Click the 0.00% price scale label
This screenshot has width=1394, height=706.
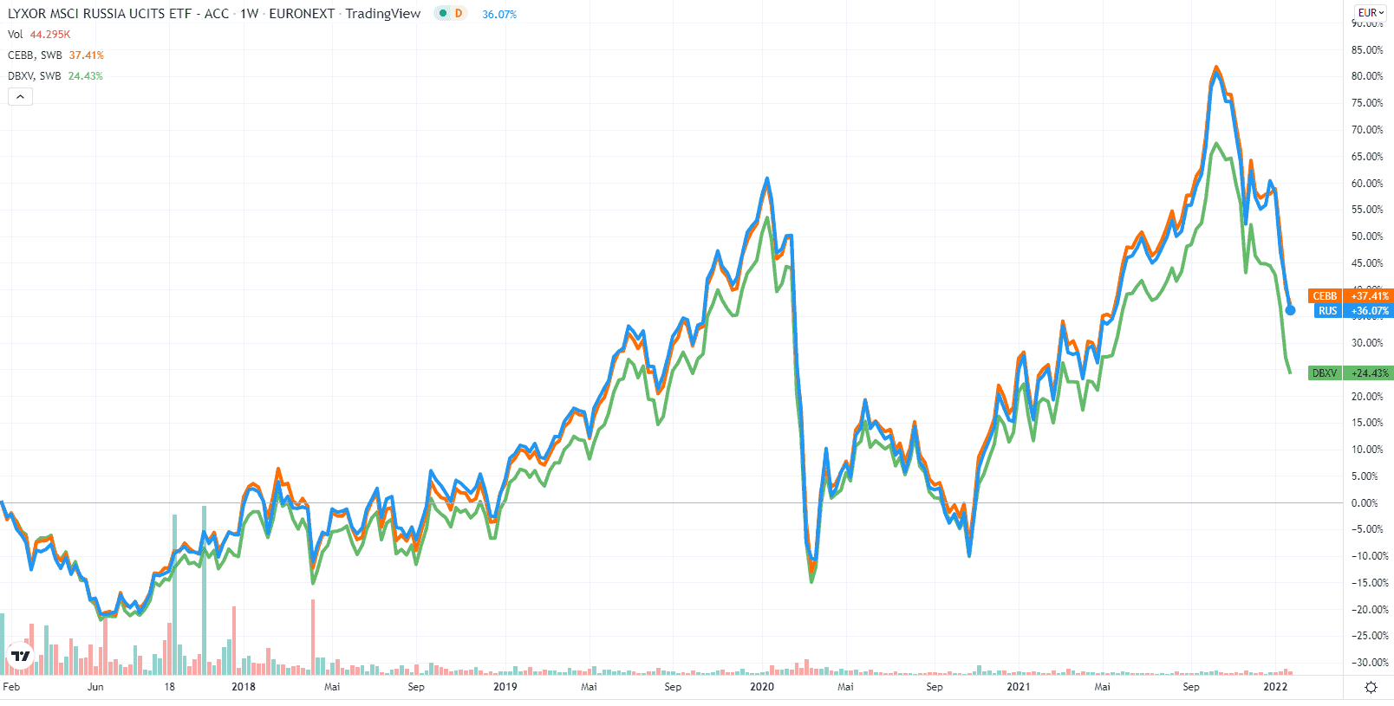click(1365, 503)
